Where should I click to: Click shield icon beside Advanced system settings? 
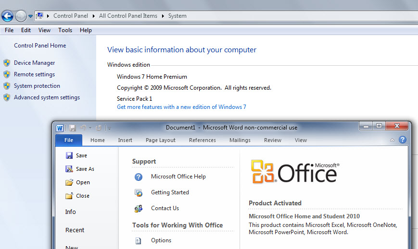[7, 97]
